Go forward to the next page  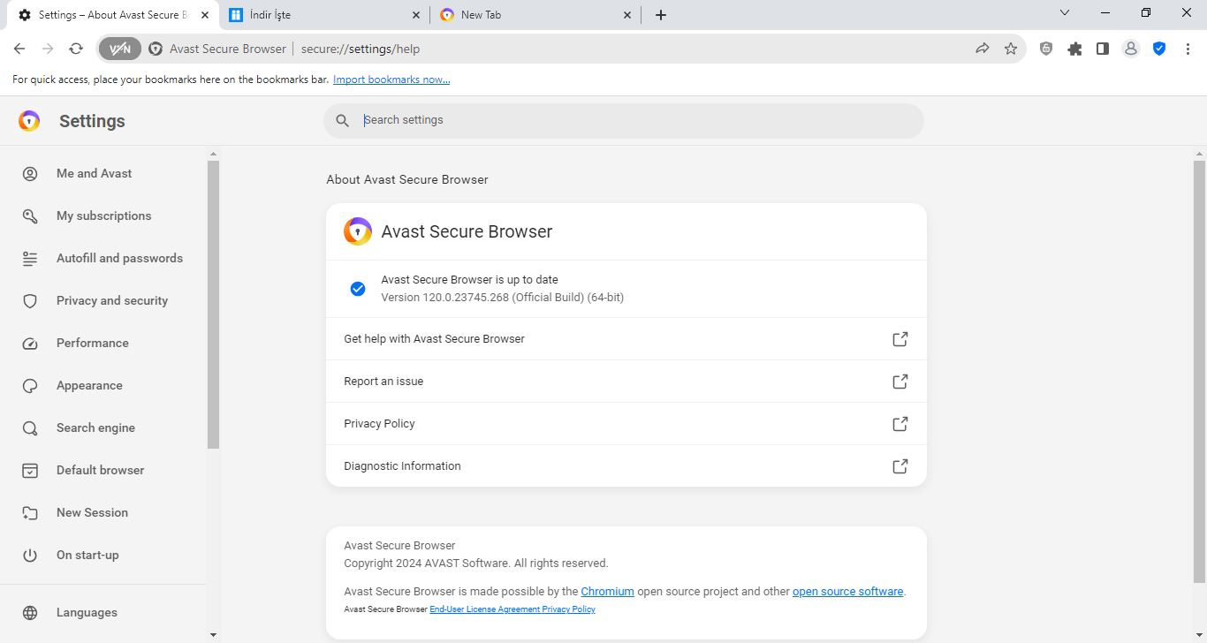48,49
